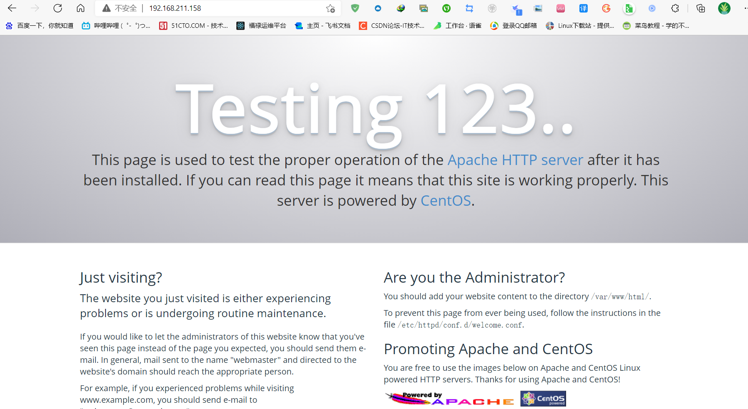Open the browser profile avatar
Image resolution: width=748 pixels, height=409 pixels.
(724, 8)
